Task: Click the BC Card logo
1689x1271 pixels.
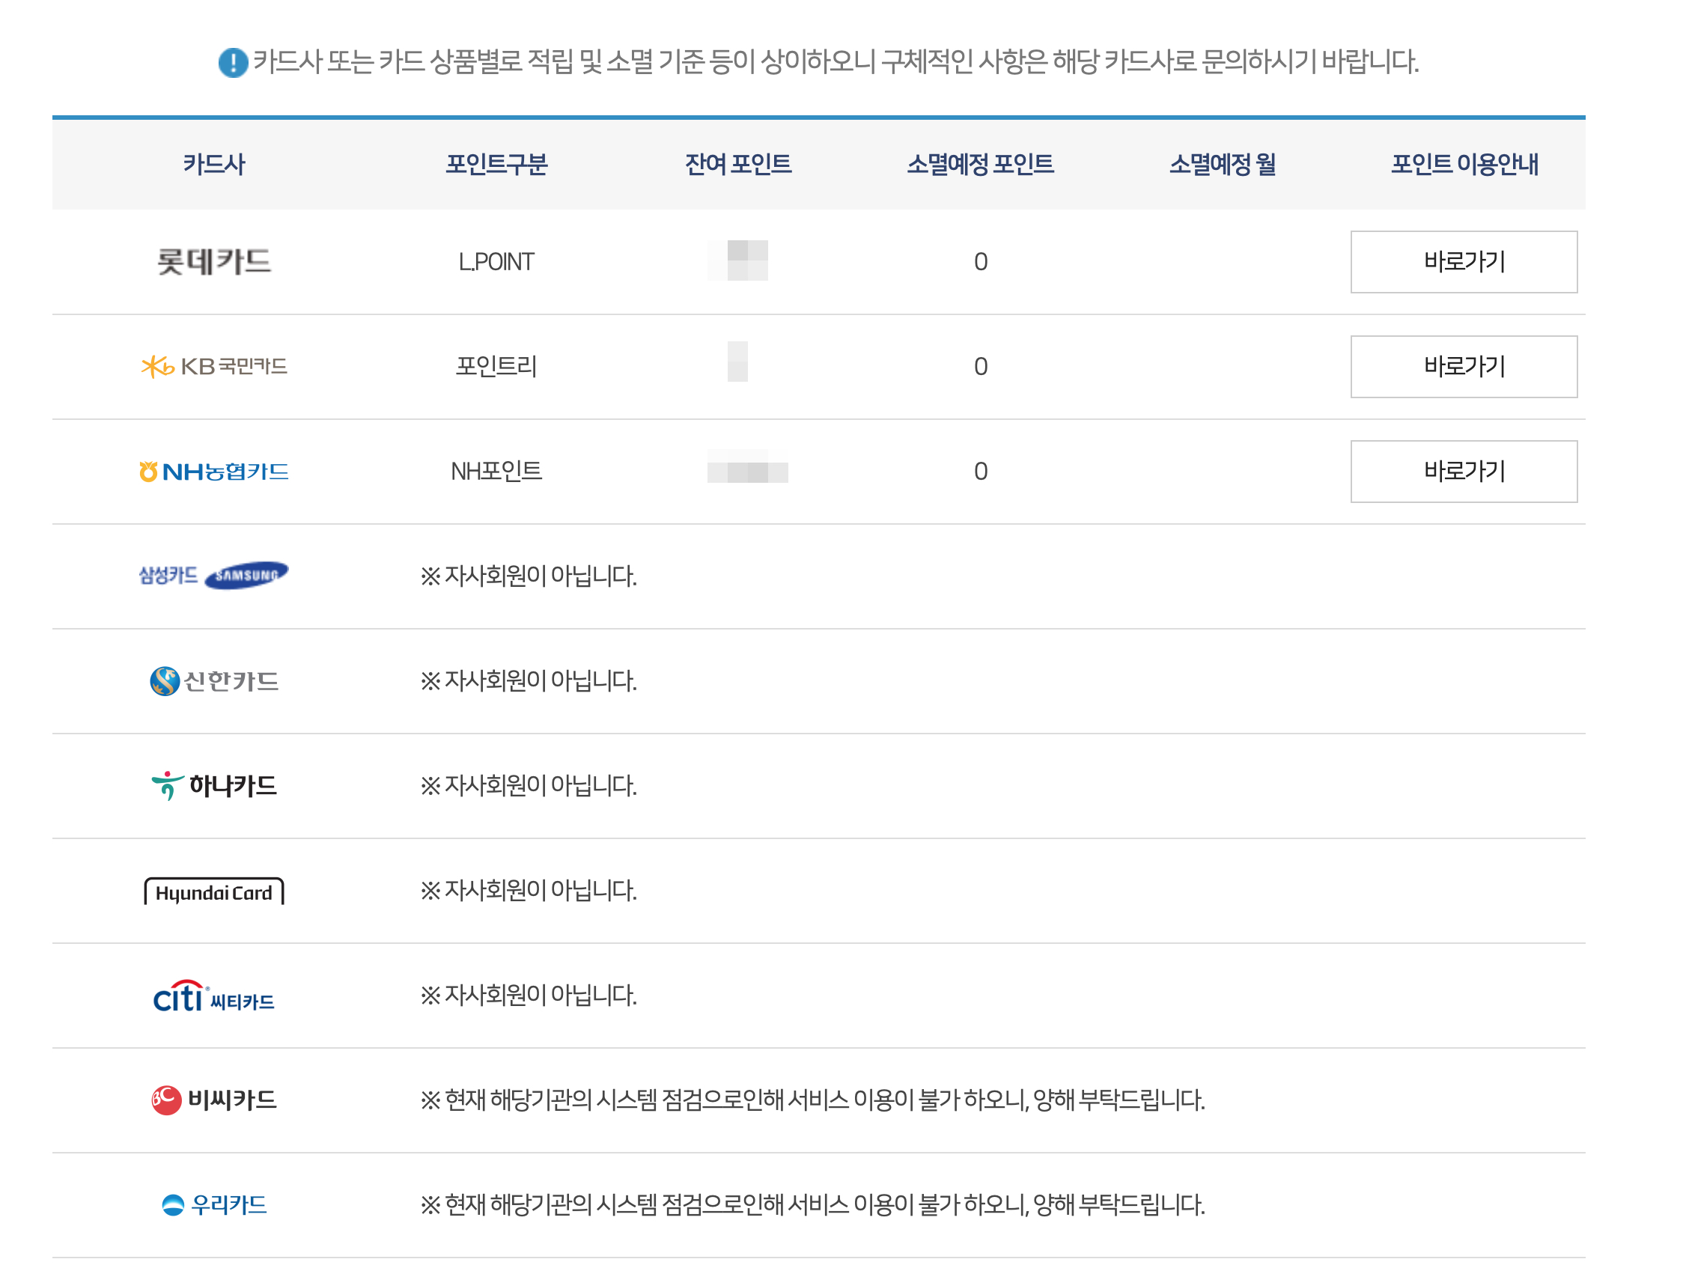Action: pos(214,1100)
